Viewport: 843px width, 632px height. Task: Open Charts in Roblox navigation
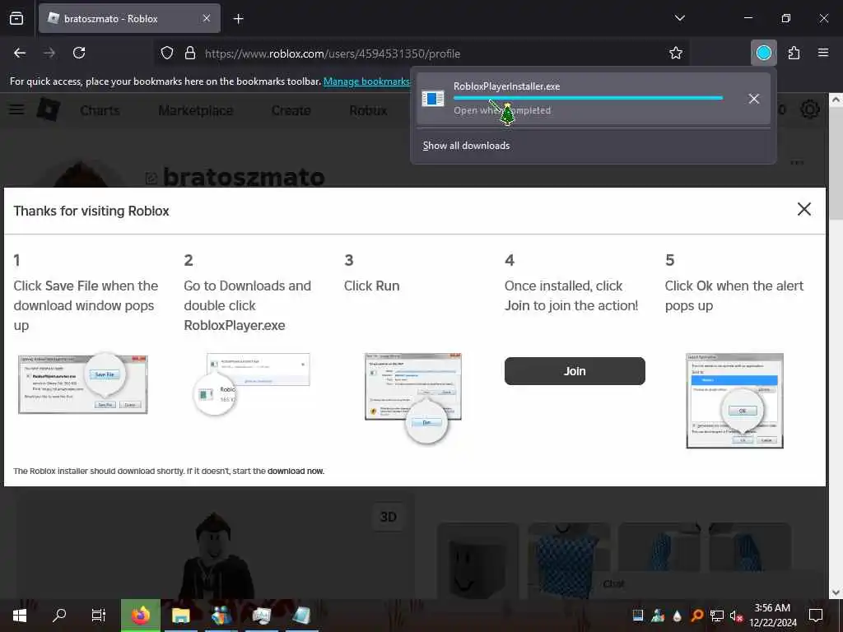[x=100, y=110]
